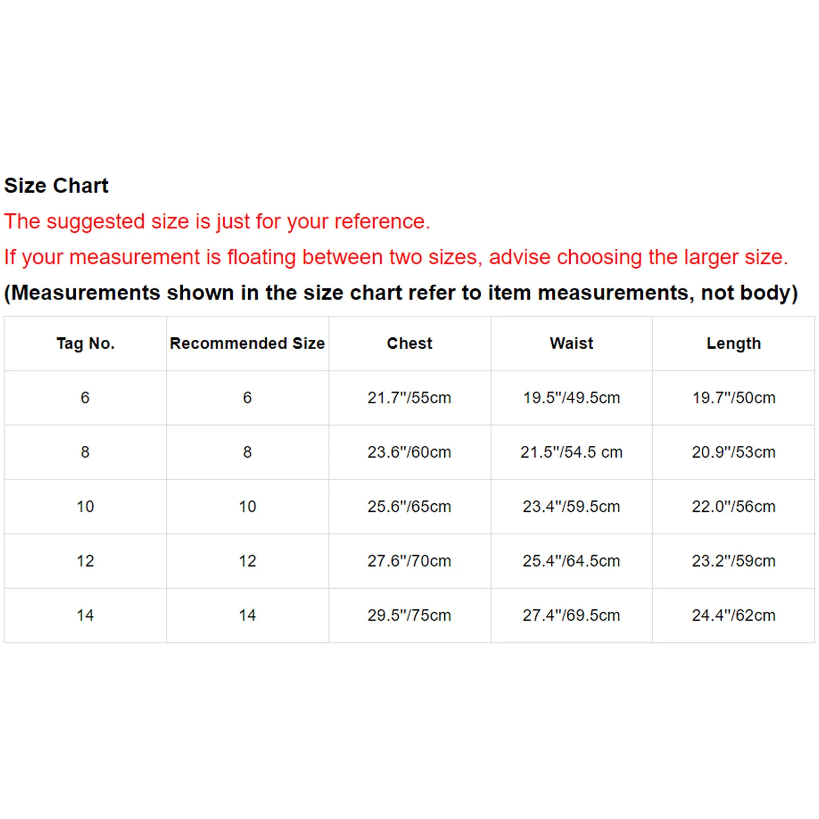The height and width of the screenshot is (819, 819).
Task: Click length value 22.0"/56cm
Action: point(734,506)
